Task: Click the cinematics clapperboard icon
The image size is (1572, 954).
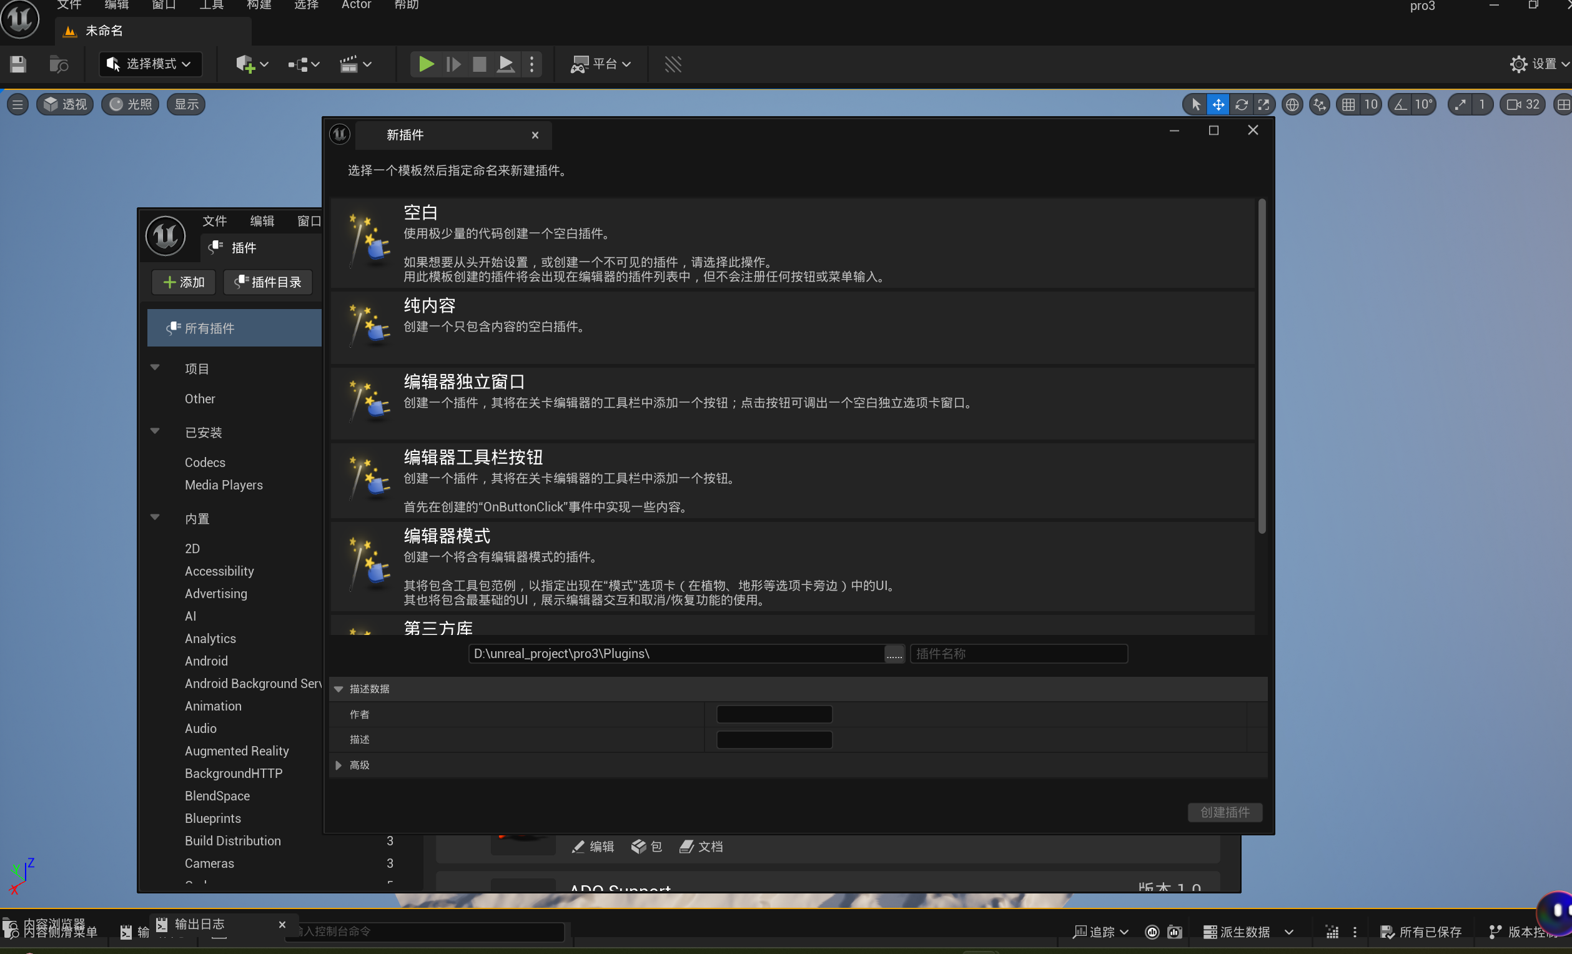Action: click(349, 64)
